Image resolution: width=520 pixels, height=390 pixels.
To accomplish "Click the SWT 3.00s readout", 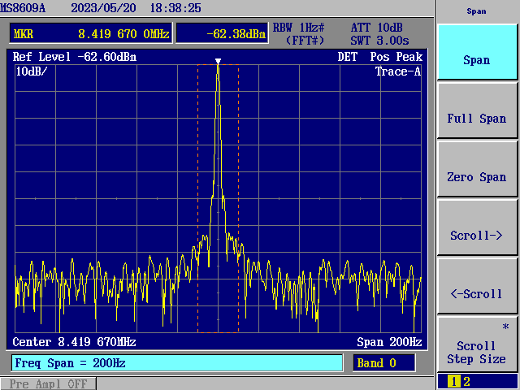I will pos(379,41).
